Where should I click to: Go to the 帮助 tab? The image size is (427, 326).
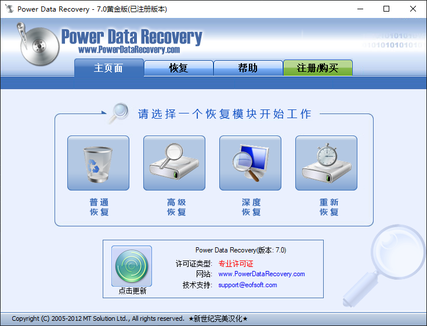click(x=248, y=68)
